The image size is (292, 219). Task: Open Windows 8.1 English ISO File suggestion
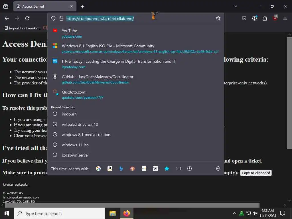(x=135, y=48)
